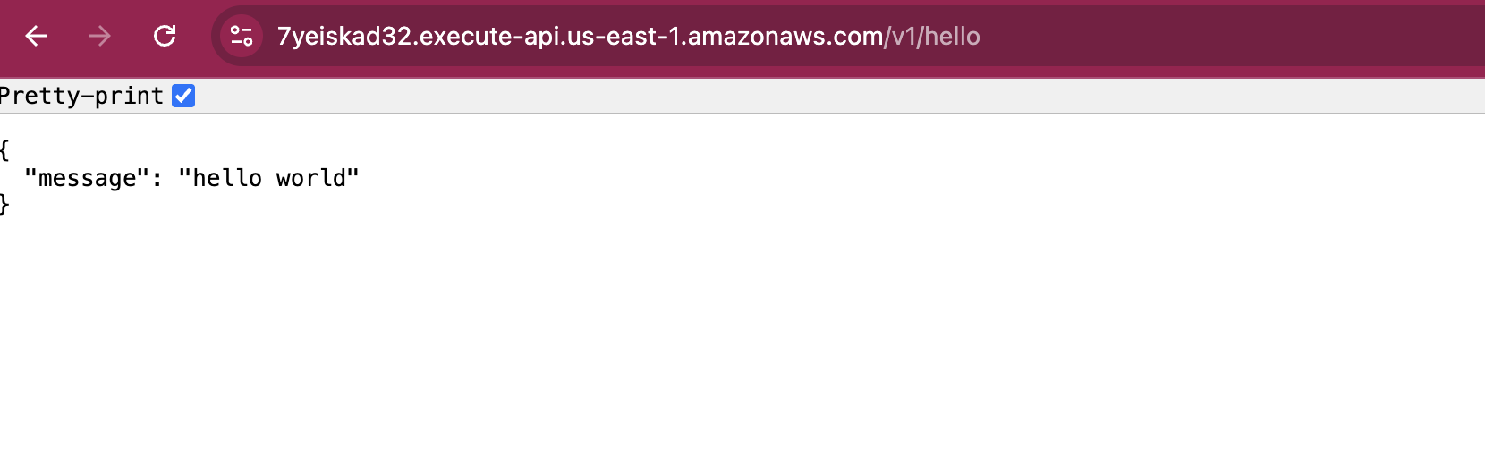Click the colon after "message"
This screenshot has width=1485, height=474.
coord(157,178)
